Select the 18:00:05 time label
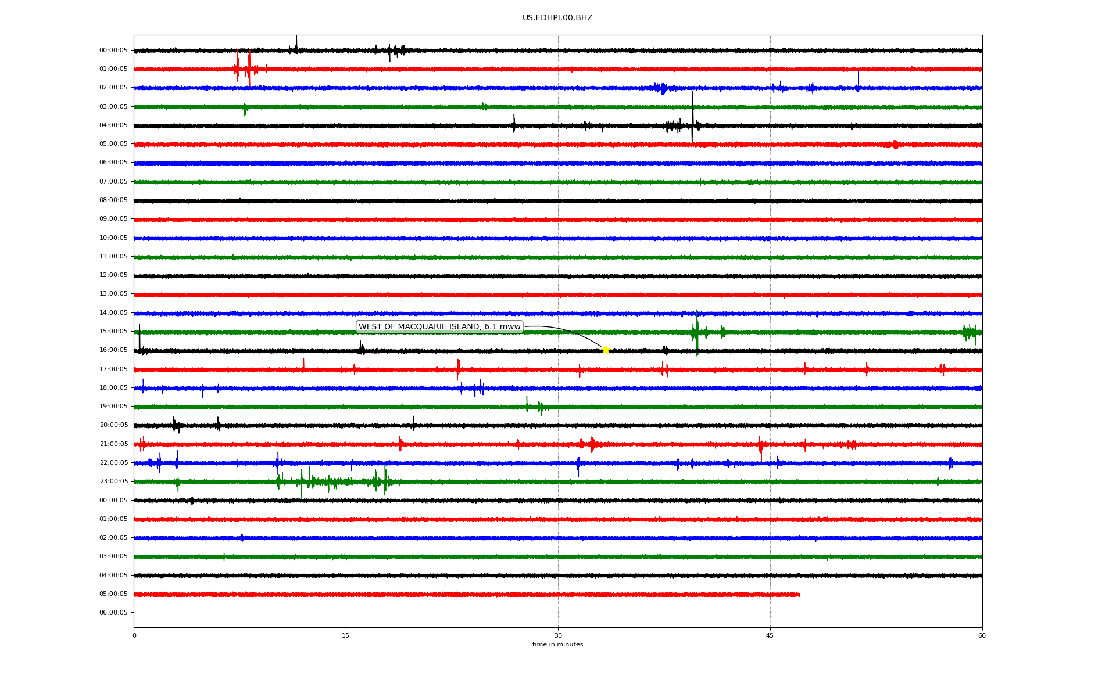 pos(113,387)
